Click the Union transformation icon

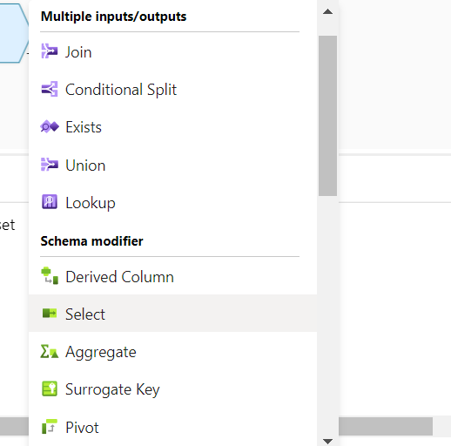point(50,165)
